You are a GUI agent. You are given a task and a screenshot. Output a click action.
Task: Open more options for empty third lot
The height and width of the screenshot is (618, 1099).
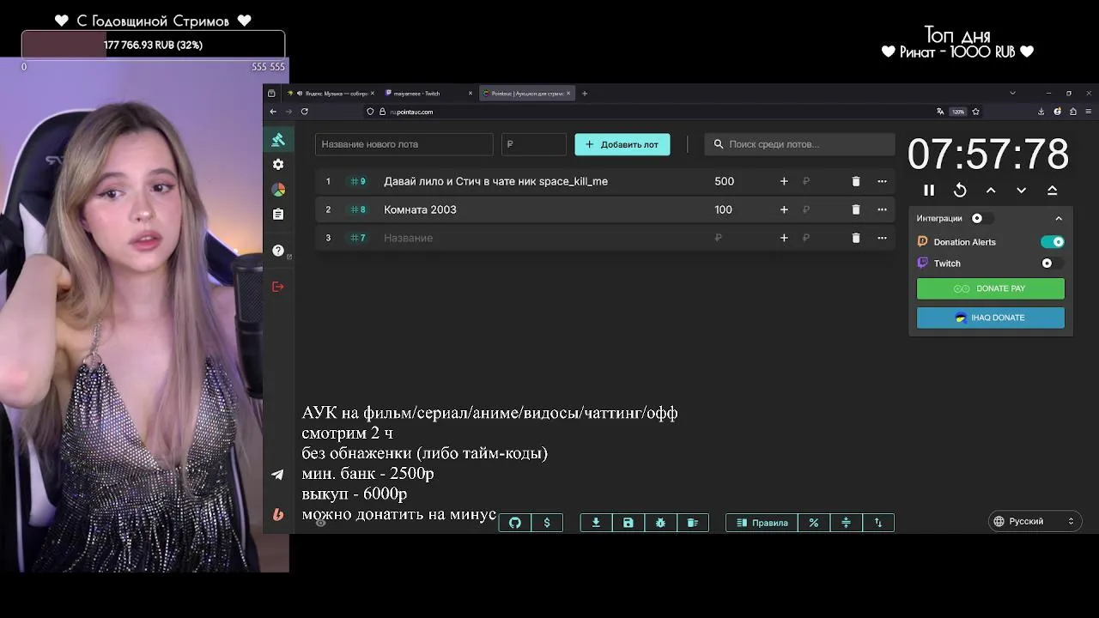point(882,238)
